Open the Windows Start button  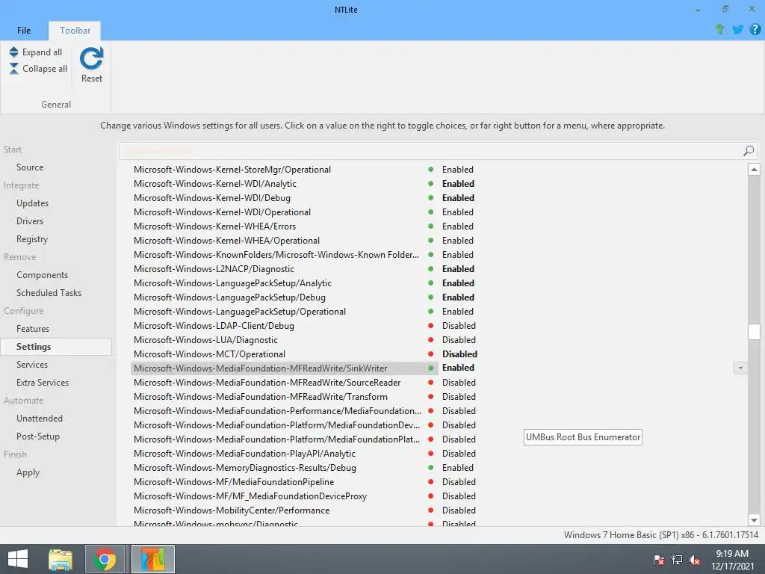tap(18, 559)
